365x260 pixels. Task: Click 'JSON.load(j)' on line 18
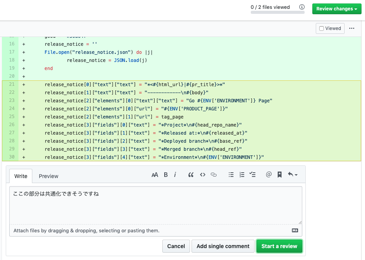coord(130,60)
